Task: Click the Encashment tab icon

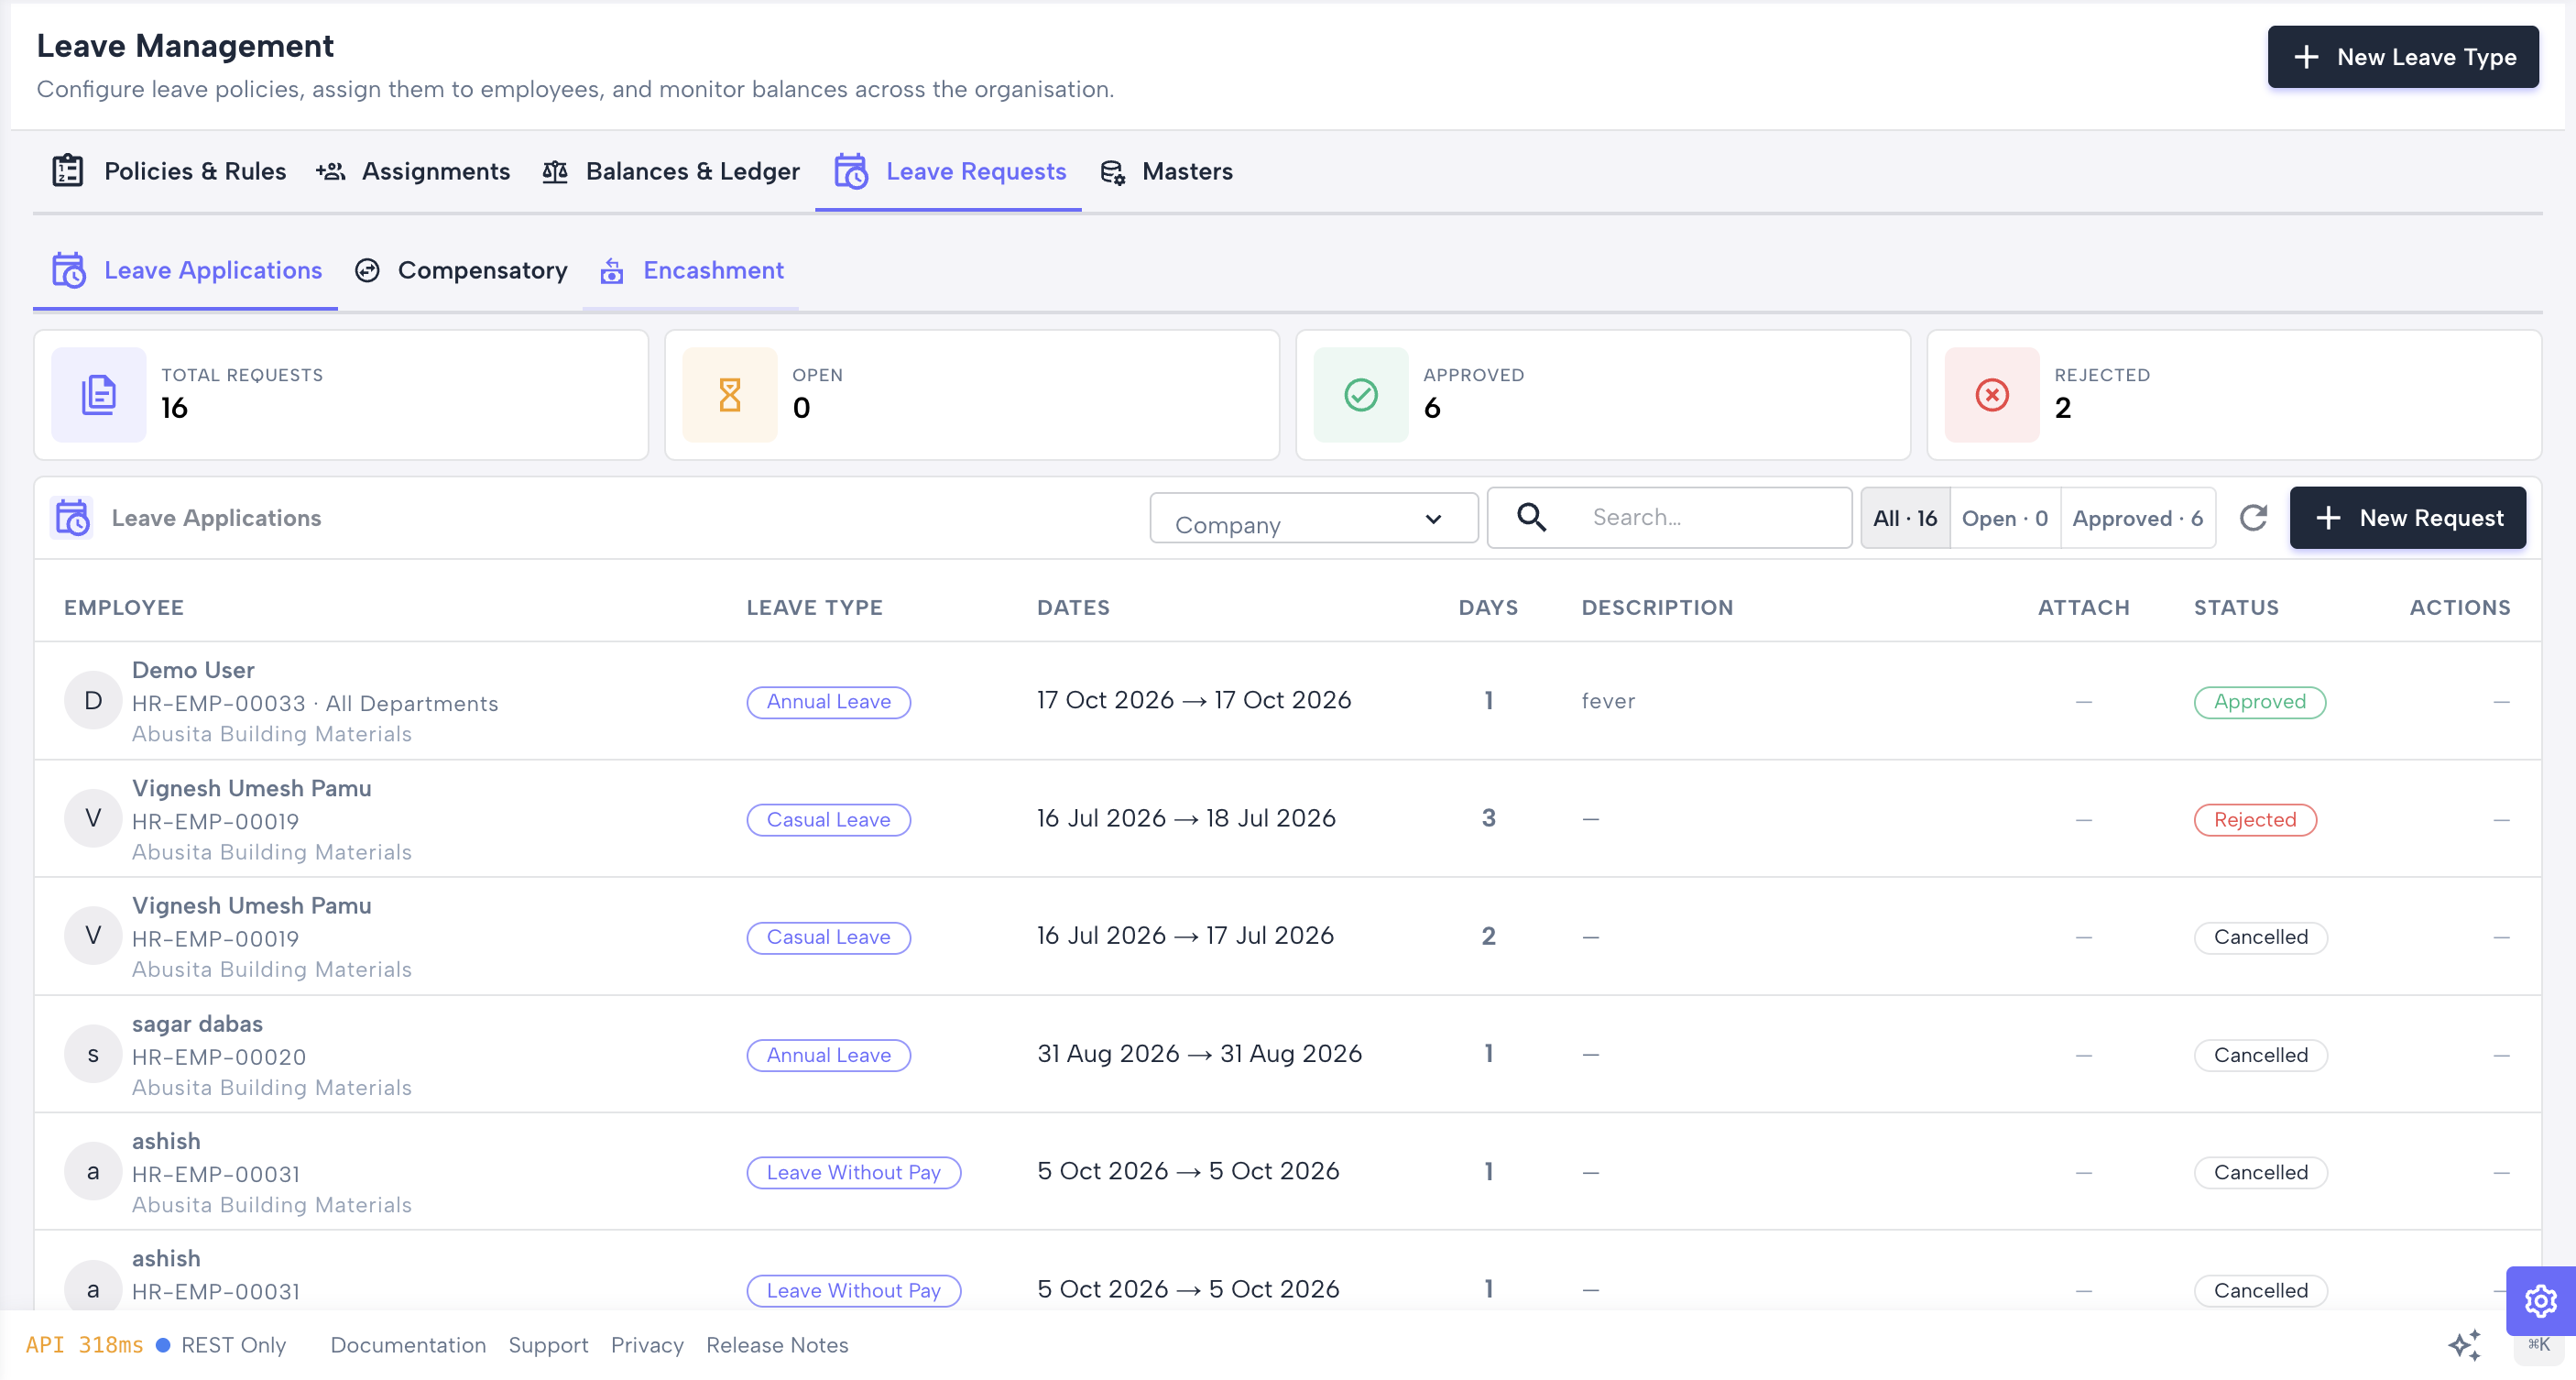Action: (612, 271)
